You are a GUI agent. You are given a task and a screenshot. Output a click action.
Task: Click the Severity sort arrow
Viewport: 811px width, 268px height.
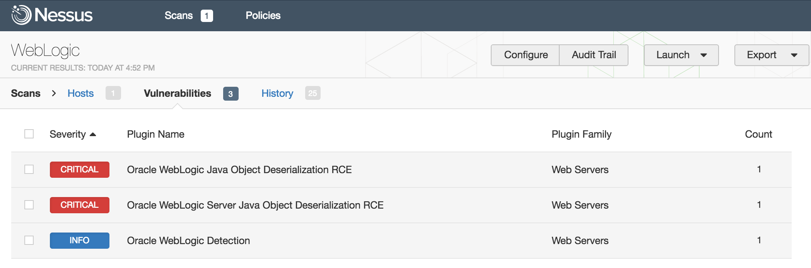pos(93,135)
